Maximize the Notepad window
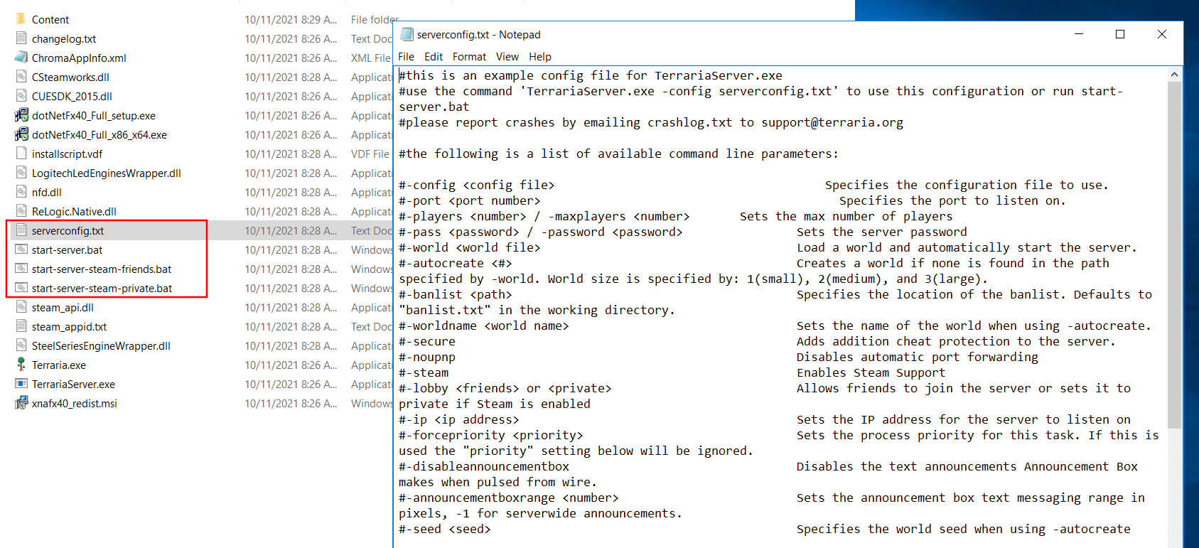The width and height of the screenshot is (1199, 548). 1120,34
